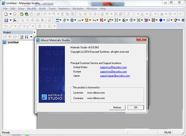
Task: Click the A-Z sort icon in Project panel
Action: [x=27, y=37]
